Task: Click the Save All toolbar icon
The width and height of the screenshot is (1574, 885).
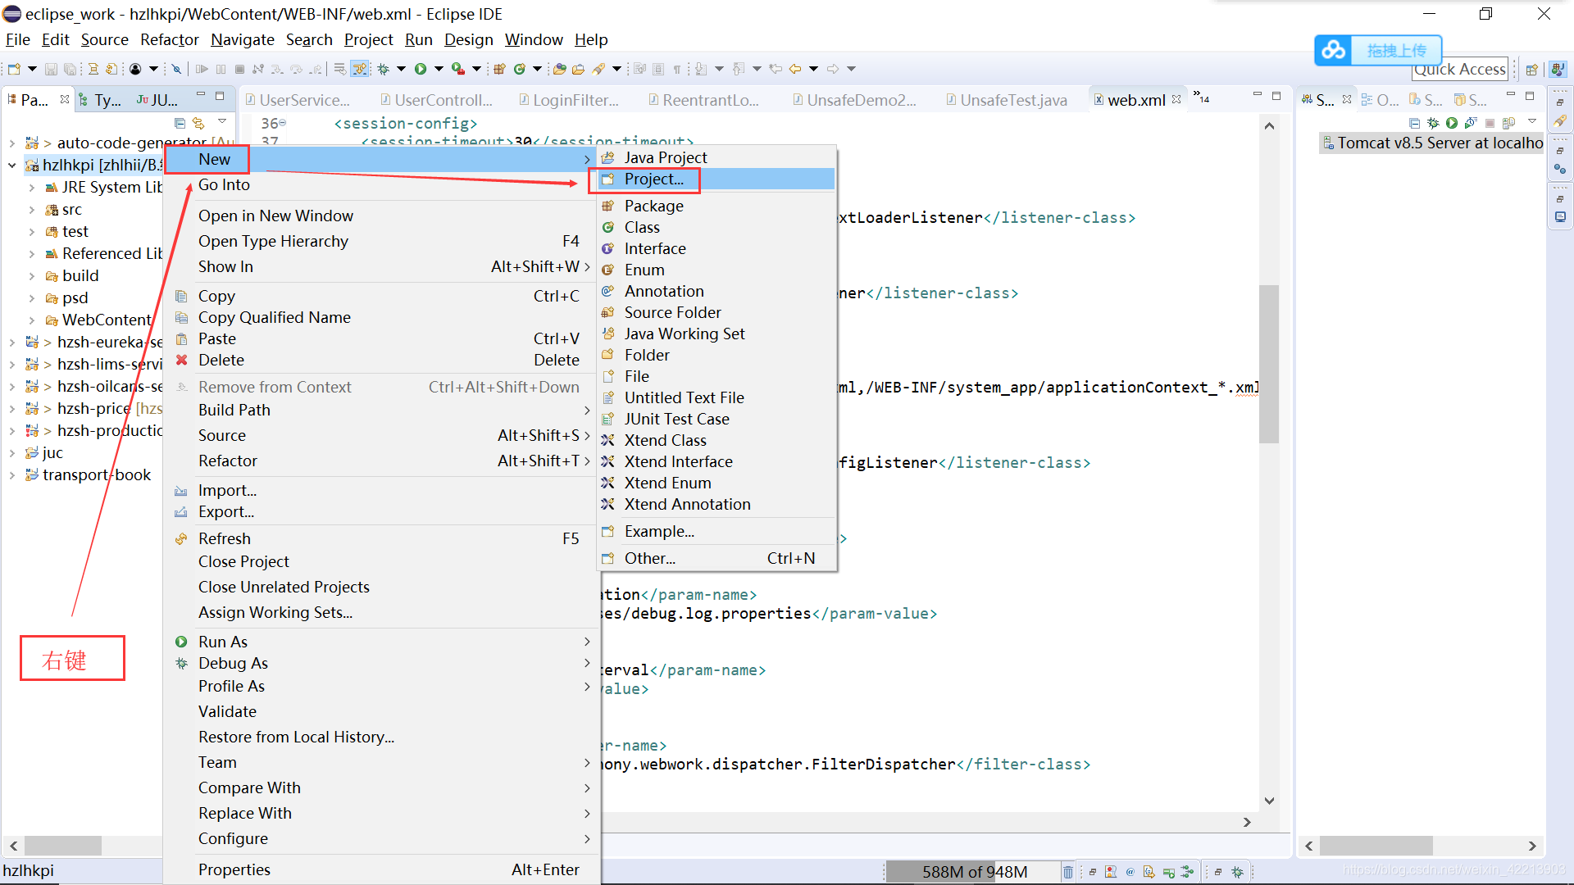Action: [70, 69]
